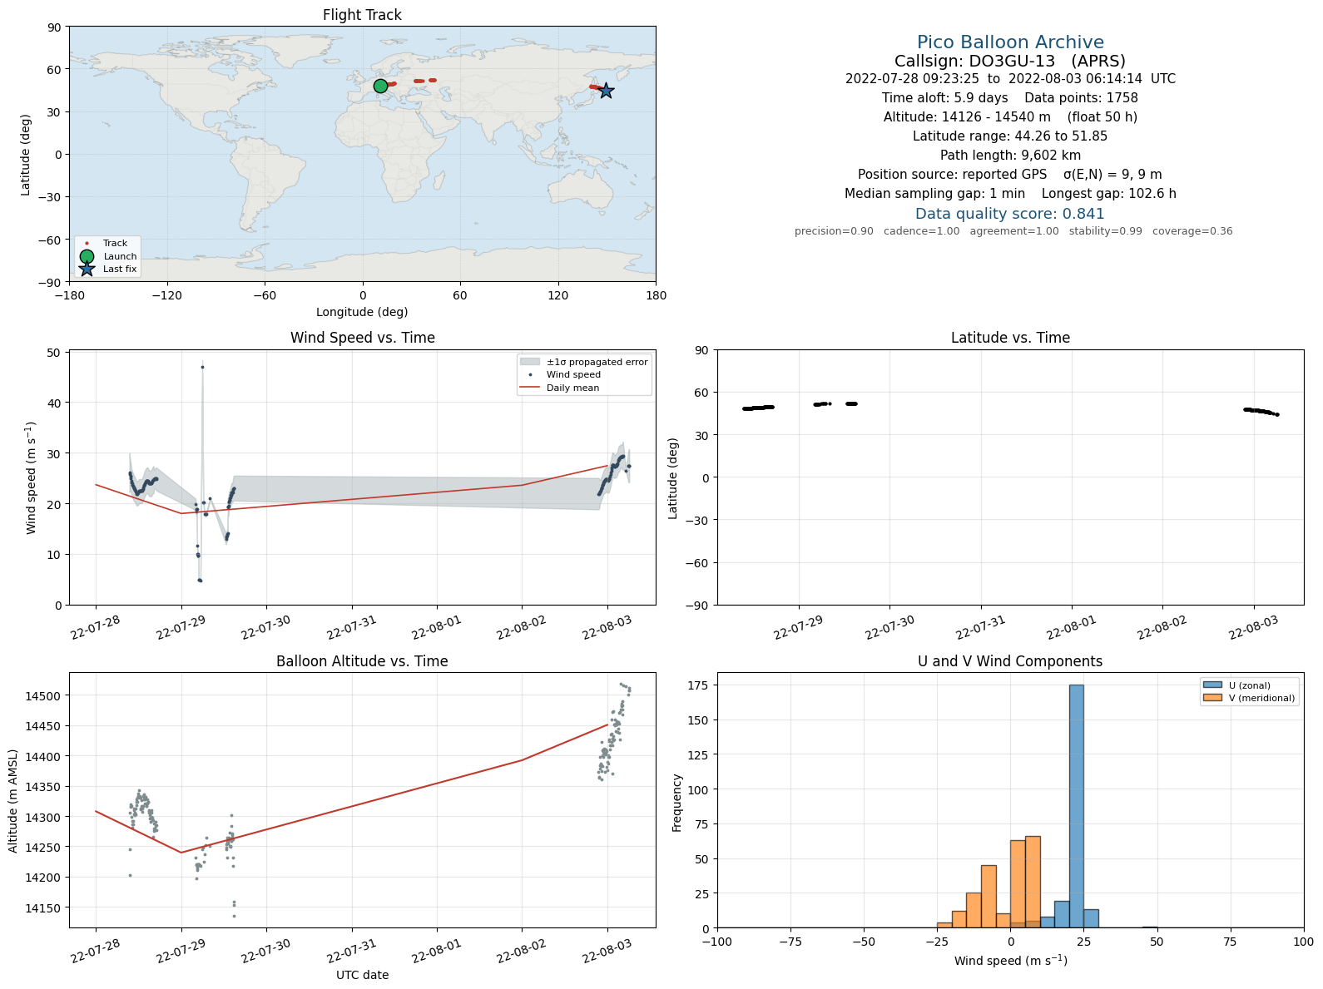Click the U and V Wind Components title
Image resolution: width=1323 pixels, height=989 pixels.
click(1010, 661)
